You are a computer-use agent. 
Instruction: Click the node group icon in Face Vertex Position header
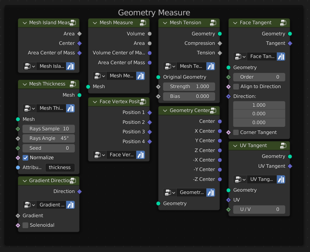pos(143,102)
